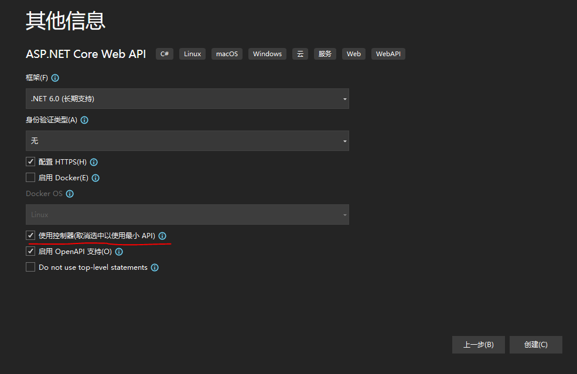This screenshot has height=374, width=577.
Task: Click the C# tag
Action: pyautogui.click(x=165, y=54)
